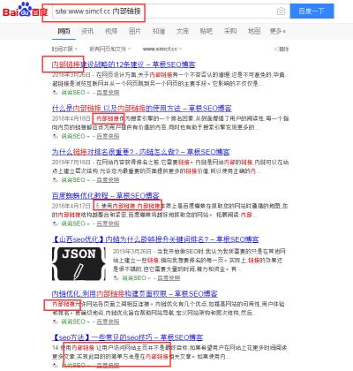Click the icon before first 讷讷SEO source

(55, 93)
